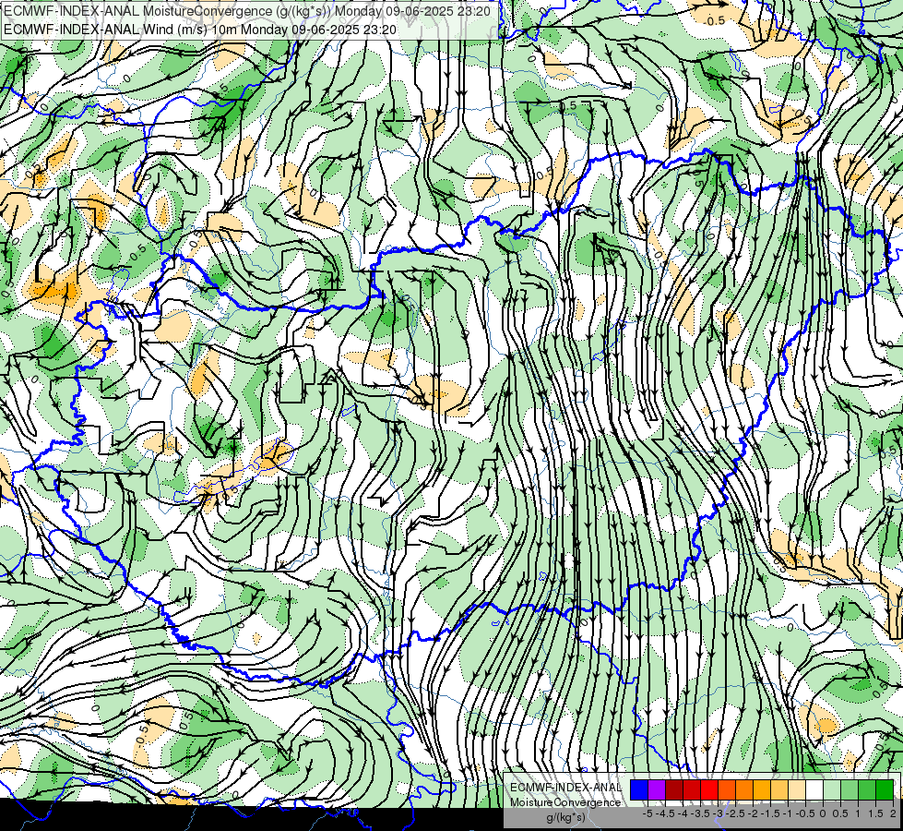Viewport: 903px width, 831px height.
Task: Click the legend tick value -3
Action: [x=719, y=813]
